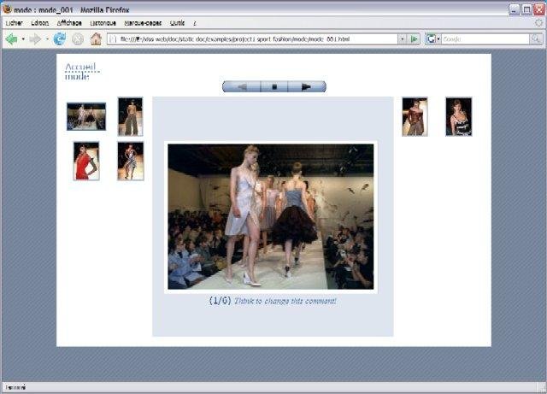The image size is (547, 394).
Task: Open the ? help menu
Action: [x=195, y=23]
